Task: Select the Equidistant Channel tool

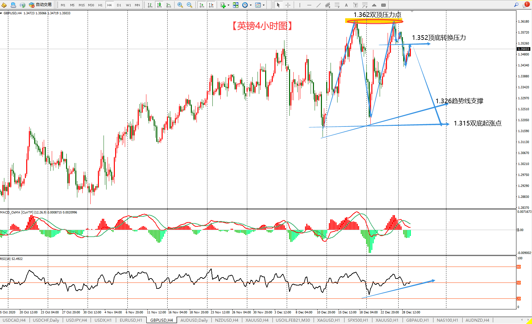Action: click(x=328, y=5)
